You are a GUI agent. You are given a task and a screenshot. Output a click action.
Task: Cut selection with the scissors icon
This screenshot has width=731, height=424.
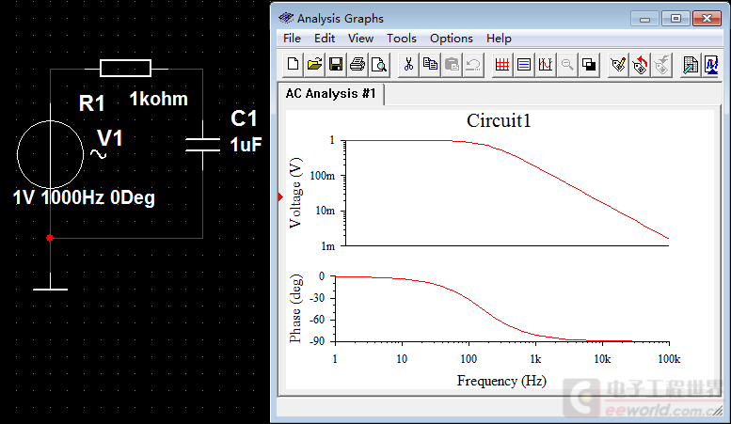pos(408,64)
